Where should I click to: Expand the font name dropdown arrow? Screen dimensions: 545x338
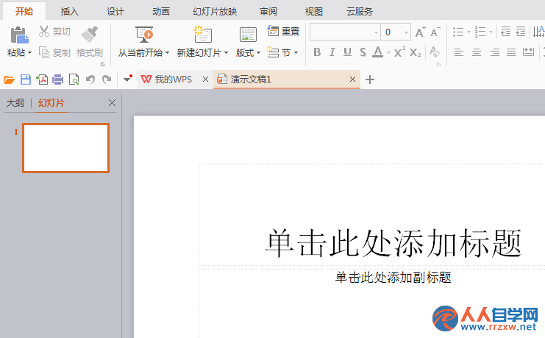pyautogui.click(x=376, y=32)
